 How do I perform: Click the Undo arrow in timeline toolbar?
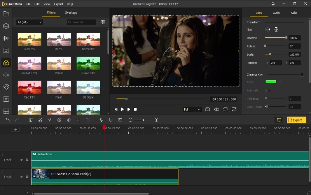pos(7,120)
